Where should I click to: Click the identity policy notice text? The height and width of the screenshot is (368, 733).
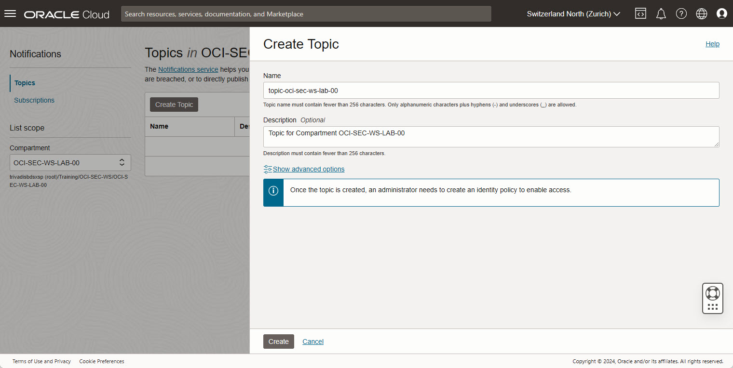(x=431, y=190)
